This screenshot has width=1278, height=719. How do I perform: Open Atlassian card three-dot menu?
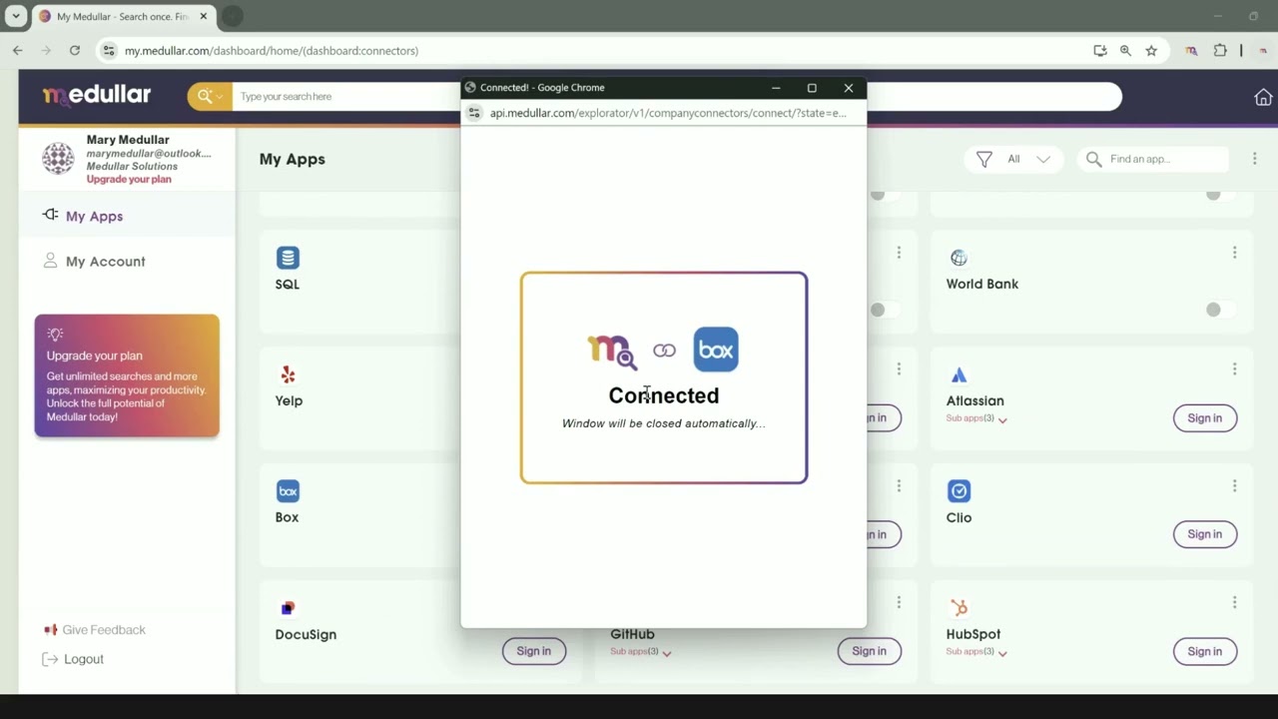click(1234, 369)
